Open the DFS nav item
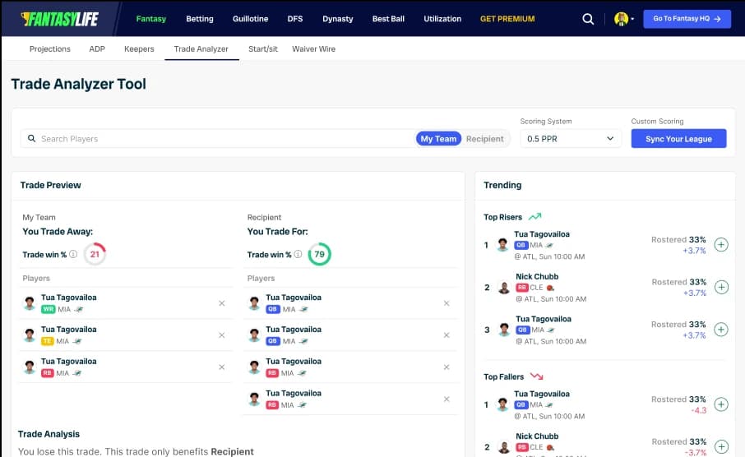745x457 pixels. (295, 19)
